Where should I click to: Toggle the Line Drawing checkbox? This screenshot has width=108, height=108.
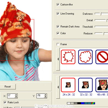58,14
